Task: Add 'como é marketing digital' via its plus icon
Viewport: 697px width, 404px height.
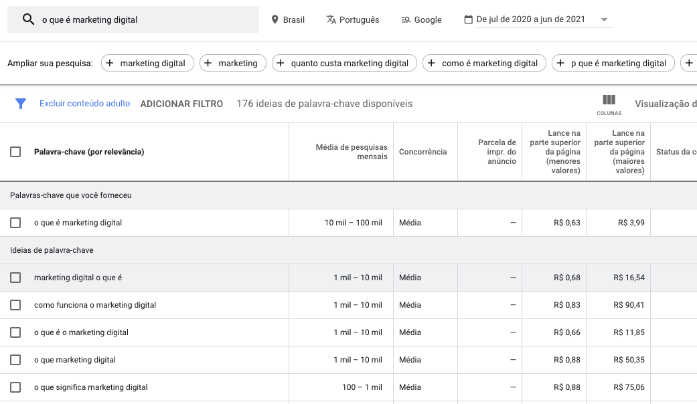Action: (433, 63)
